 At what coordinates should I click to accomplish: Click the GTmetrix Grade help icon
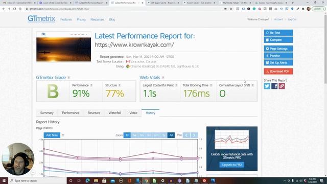(68, 78)
